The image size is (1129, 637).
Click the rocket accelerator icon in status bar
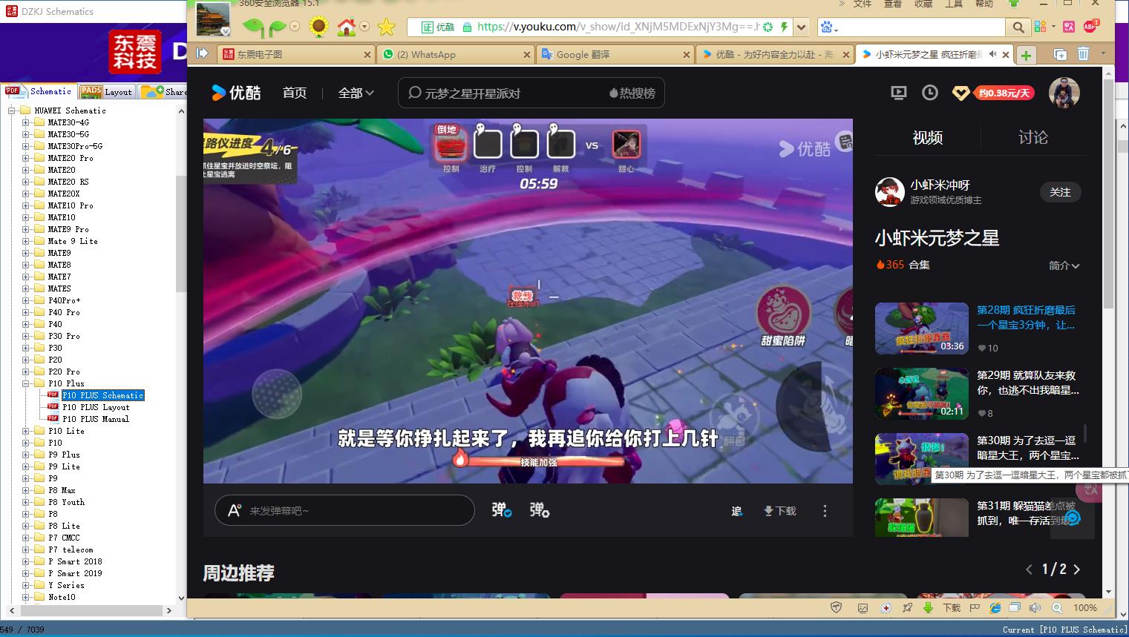coord(907,607)
